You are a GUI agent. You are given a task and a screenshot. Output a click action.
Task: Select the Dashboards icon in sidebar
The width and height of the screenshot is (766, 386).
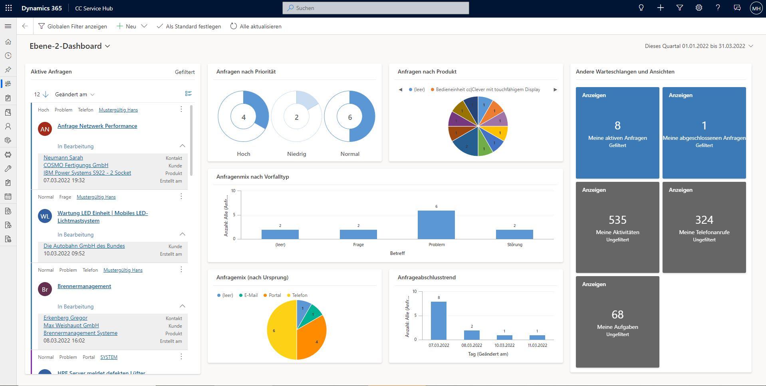(x=8, y=84)
